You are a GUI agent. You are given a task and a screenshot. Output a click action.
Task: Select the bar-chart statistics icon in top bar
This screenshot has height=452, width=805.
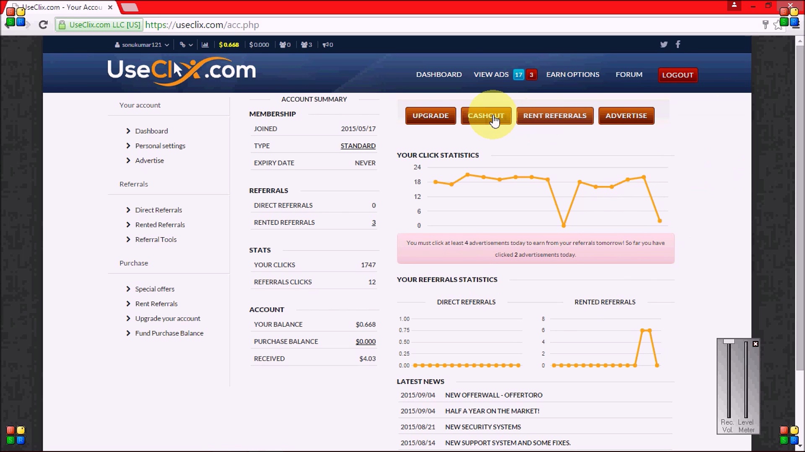coord(205,45)
